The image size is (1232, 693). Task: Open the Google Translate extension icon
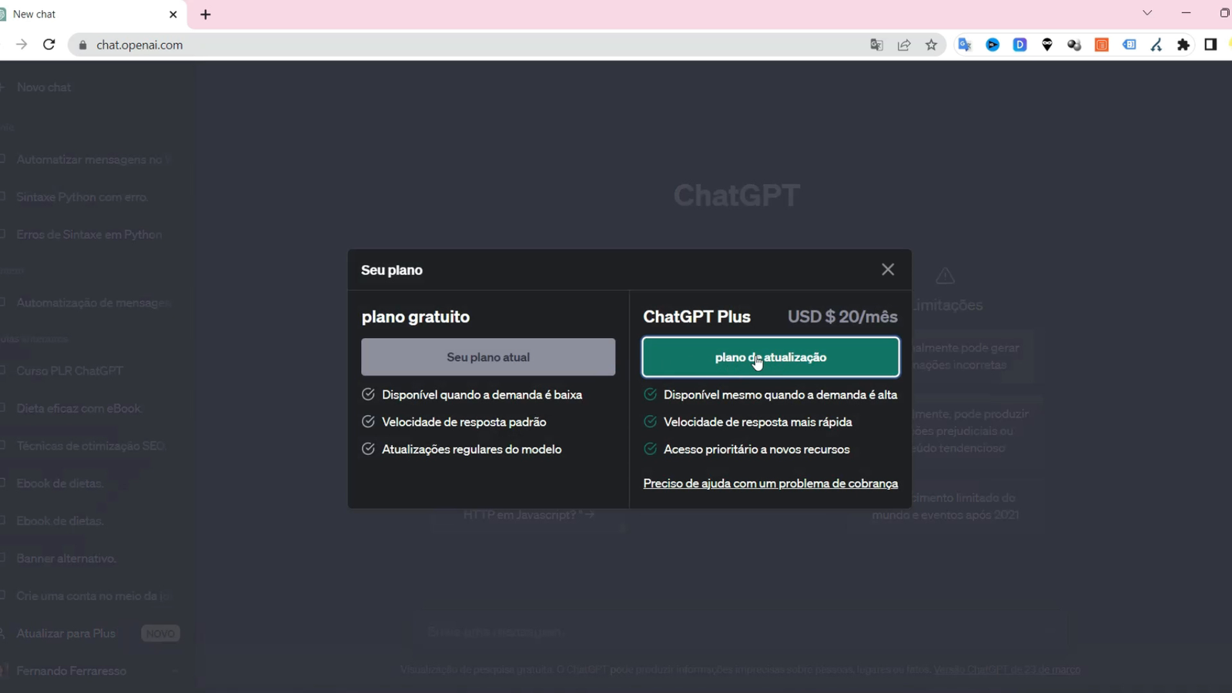click(x=965, y=45)
